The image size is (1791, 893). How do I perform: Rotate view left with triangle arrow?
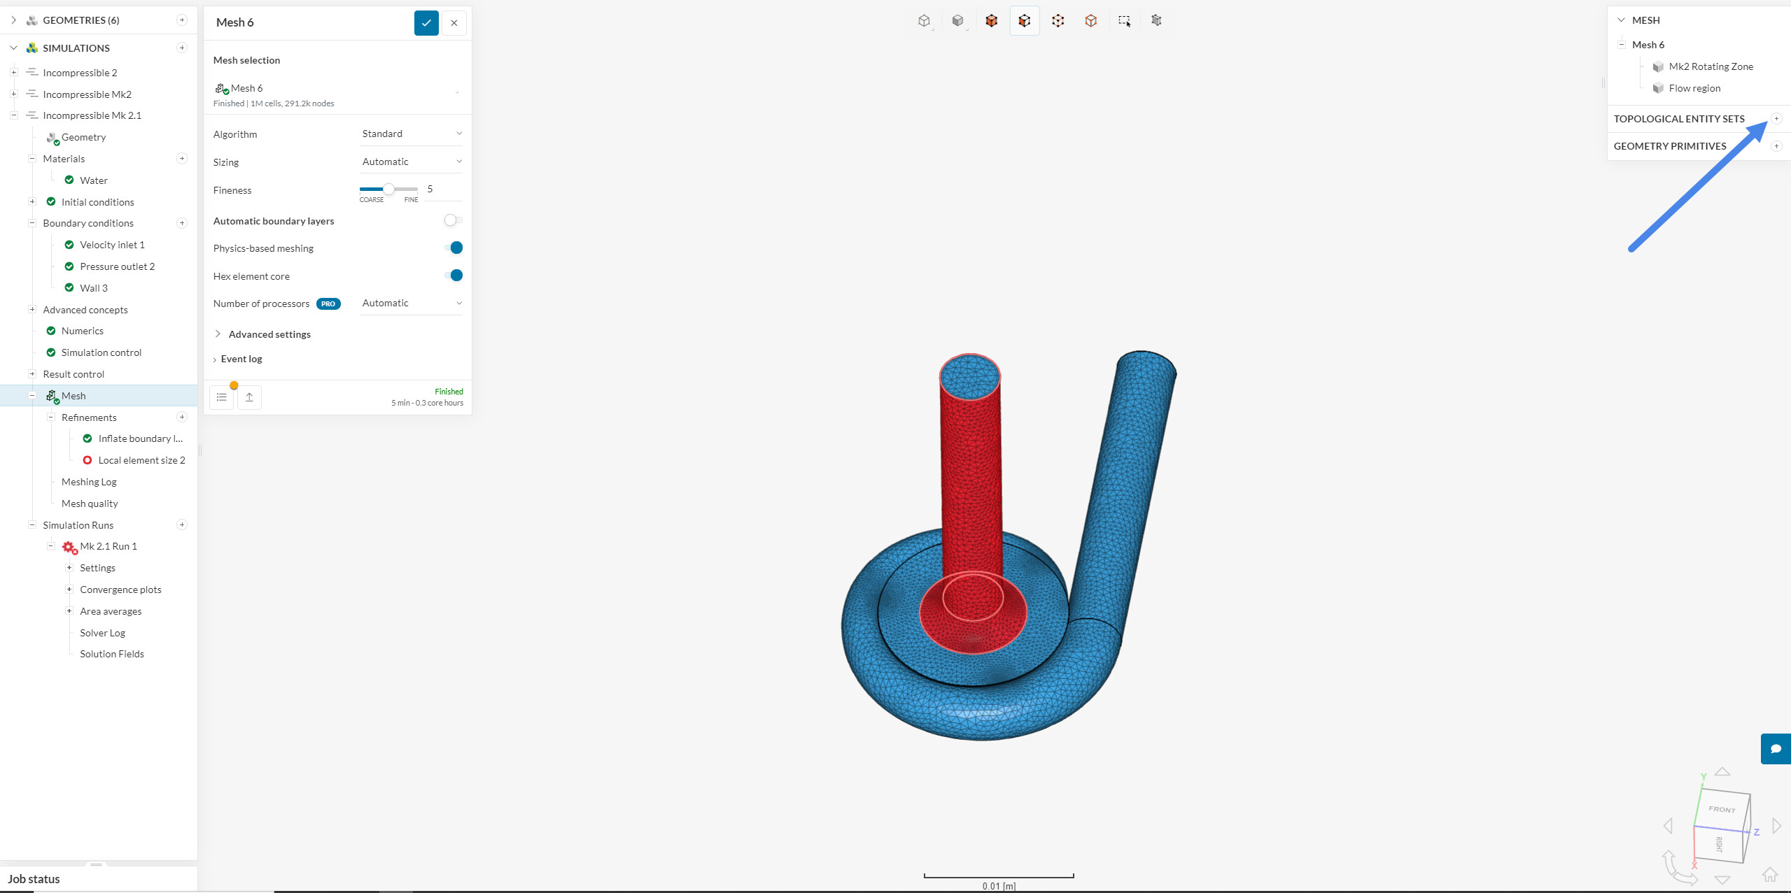tap(1669, 826)
